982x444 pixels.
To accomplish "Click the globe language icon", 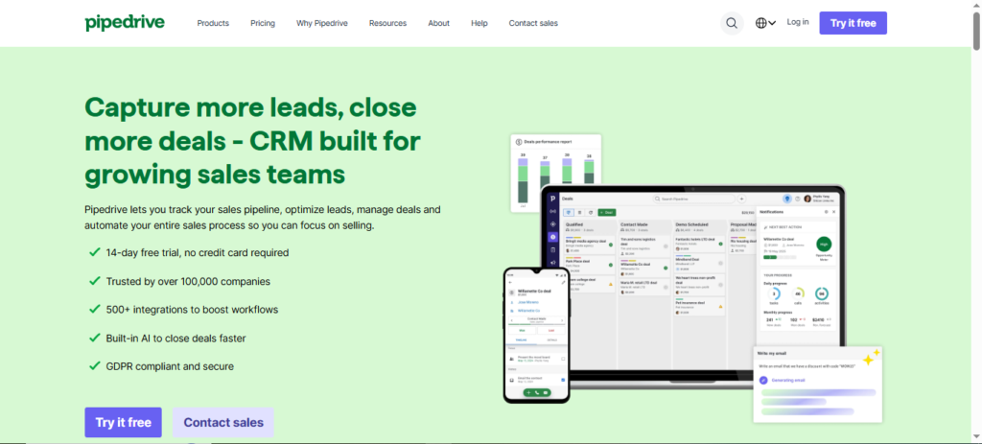I will click(761, 23).
